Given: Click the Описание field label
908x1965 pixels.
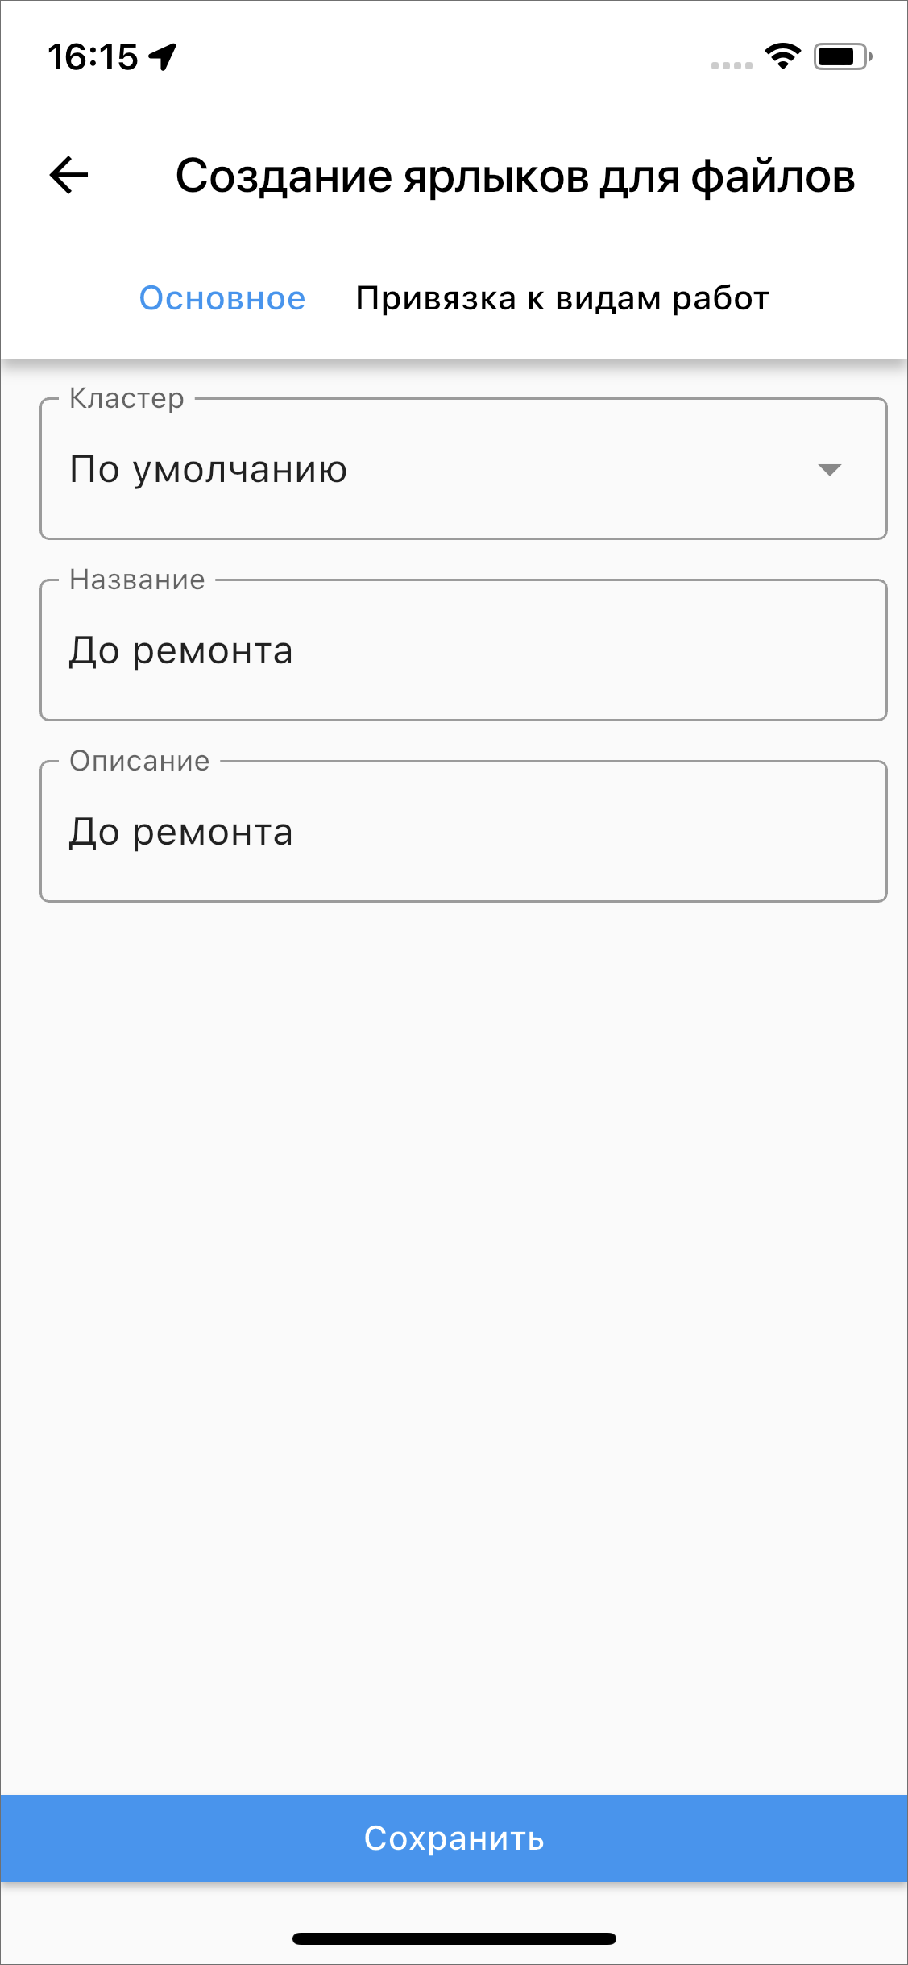Looking at the screenshot, I should coord(139,761).
